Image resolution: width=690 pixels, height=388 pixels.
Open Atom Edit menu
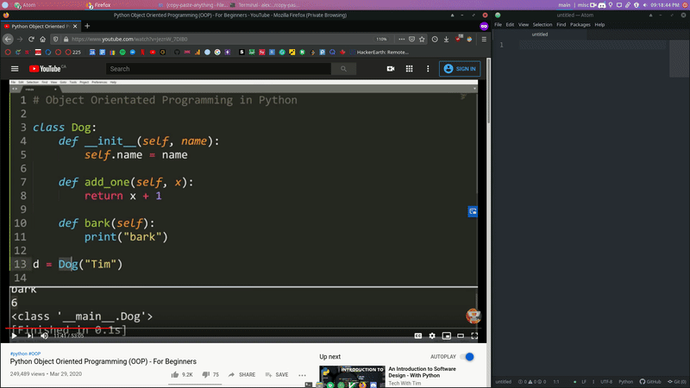[510, 25]
